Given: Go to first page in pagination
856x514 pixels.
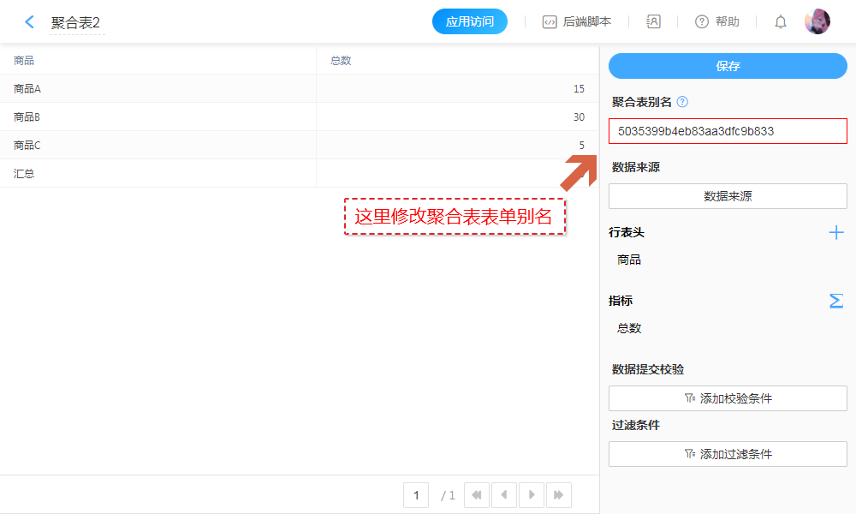Looking at the screenshot, I should click(x=477, y=495).
